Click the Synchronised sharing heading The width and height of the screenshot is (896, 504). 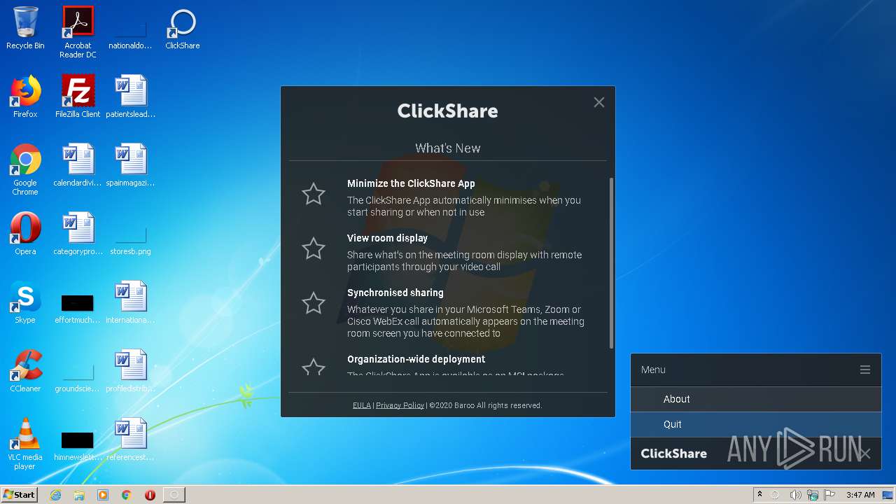tap(395, 293)
